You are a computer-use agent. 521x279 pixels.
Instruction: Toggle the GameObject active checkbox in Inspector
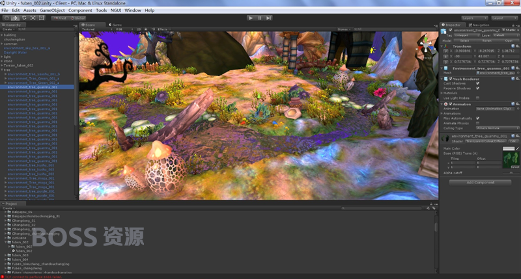pos(451,30)
